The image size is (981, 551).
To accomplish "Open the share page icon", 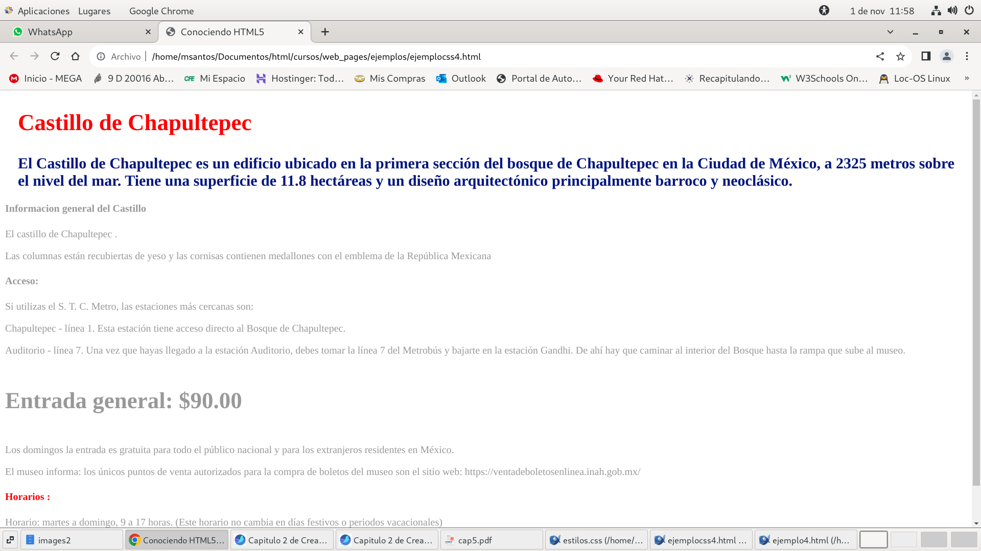I will [x=880, y=56].
